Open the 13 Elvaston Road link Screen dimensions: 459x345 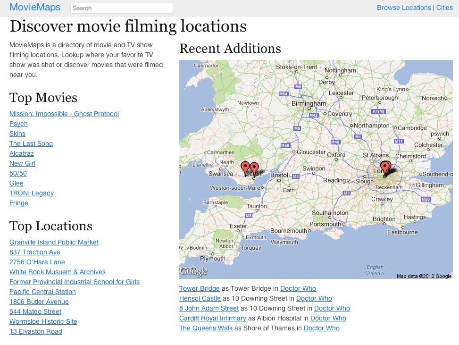coord(36,331)
